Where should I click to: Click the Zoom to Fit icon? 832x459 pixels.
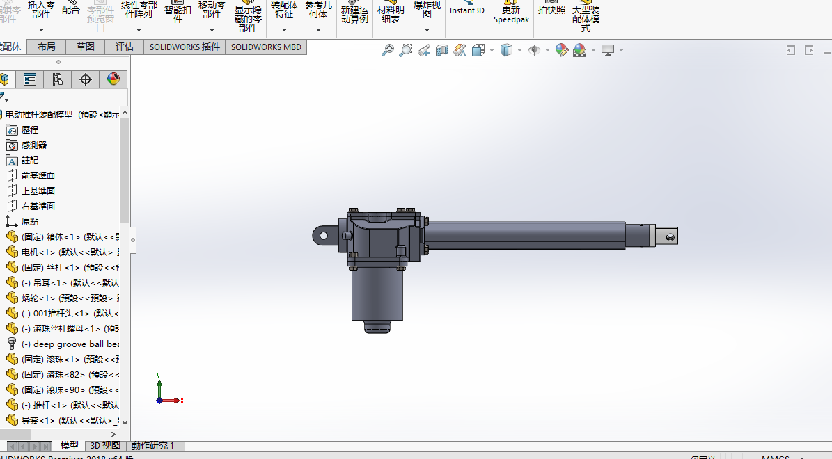pos(388,50)
